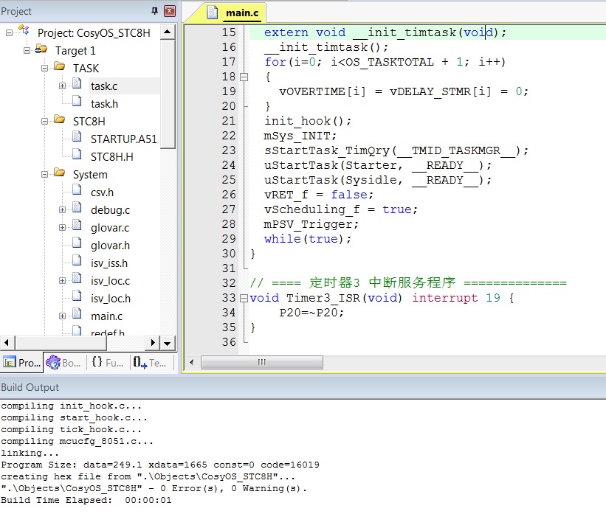Collapse the code block at line 18
Image resolution: width=606 pixels, height=514 pixels.
244,77
